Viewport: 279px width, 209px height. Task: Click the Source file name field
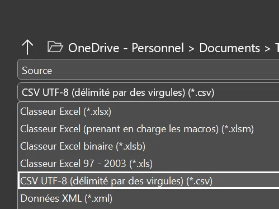click(148, 69)
